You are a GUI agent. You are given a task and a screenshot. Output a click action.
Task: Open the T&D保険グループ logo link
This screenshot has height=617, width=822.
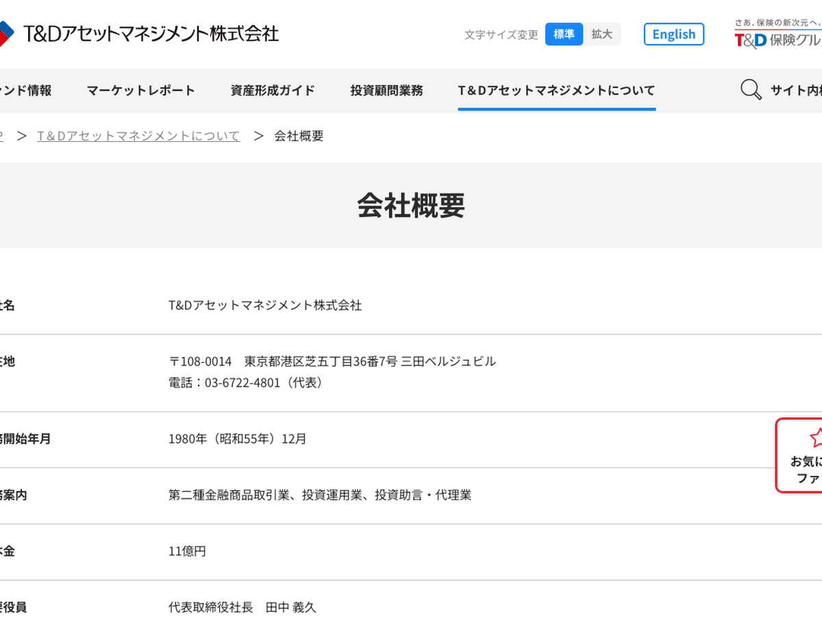(x=778, y=36)
